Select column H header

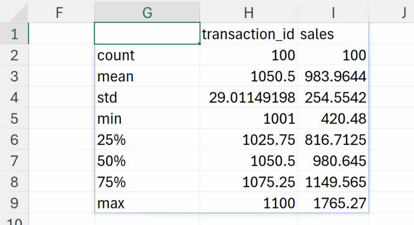pos(249,13)
